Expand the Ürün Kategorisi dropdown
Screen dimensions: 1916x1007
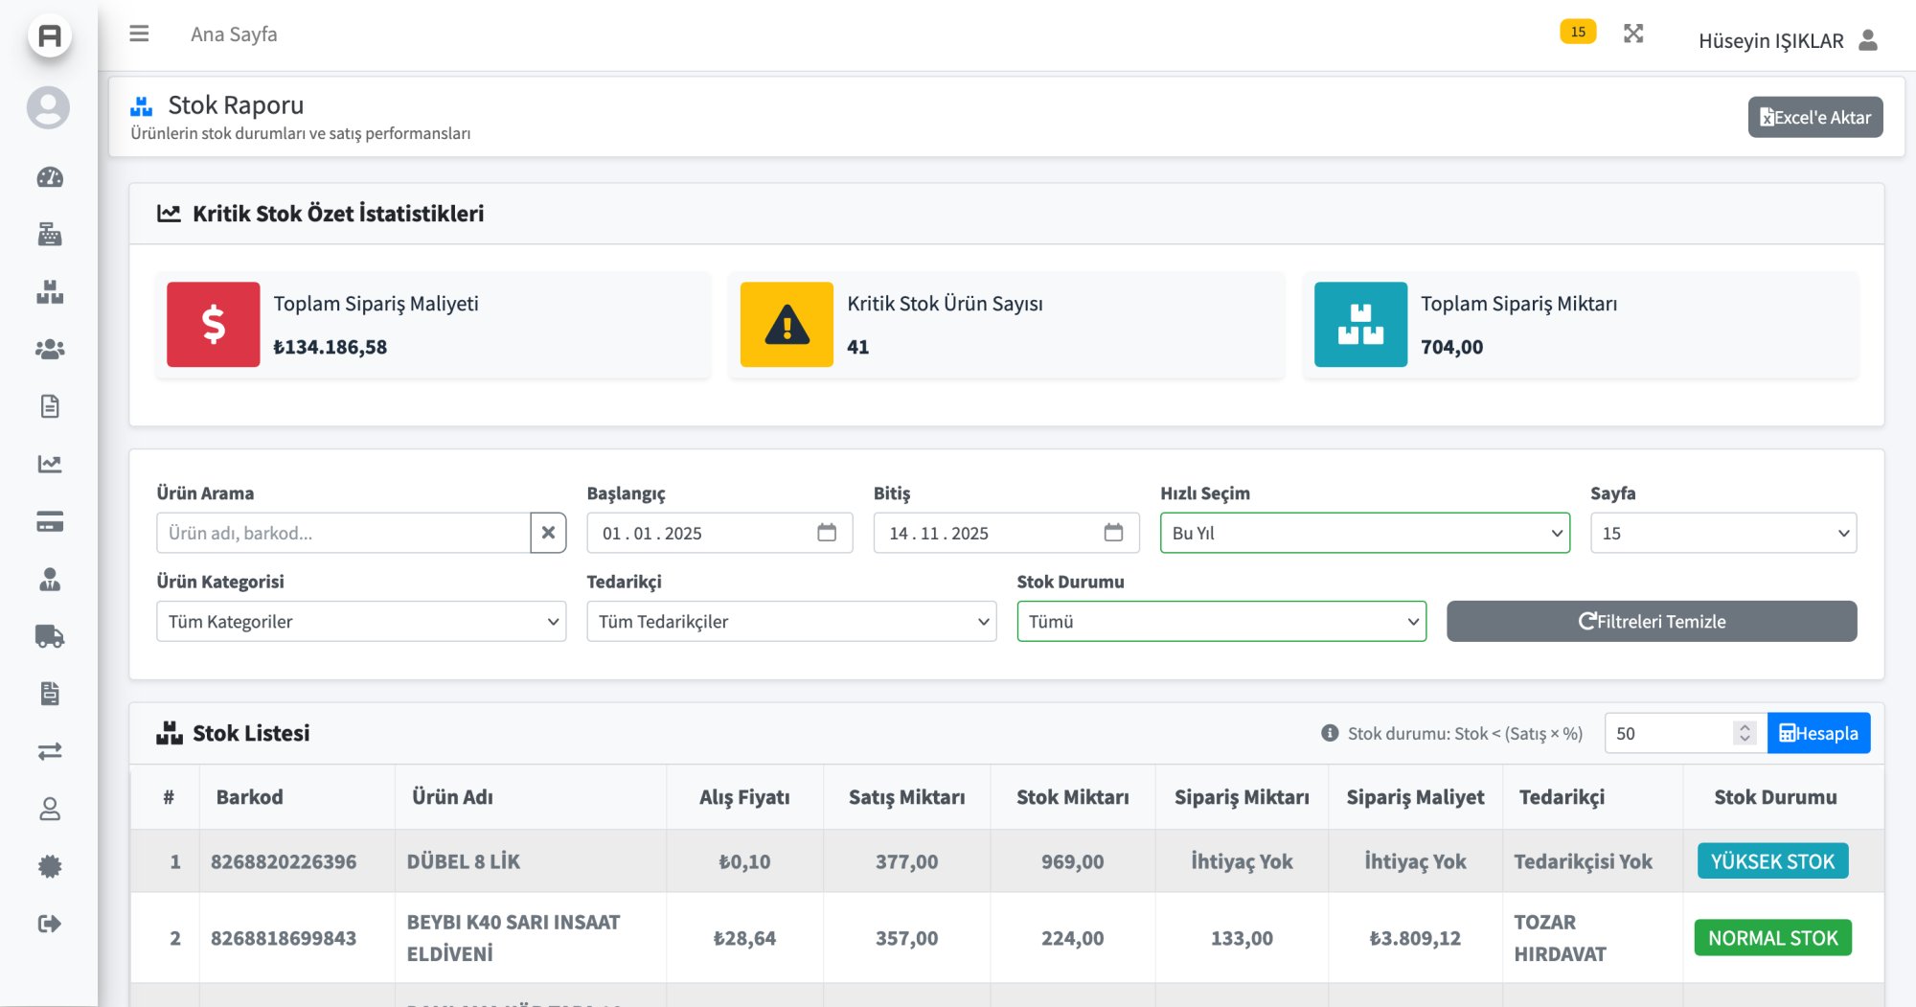click(361, 621)
